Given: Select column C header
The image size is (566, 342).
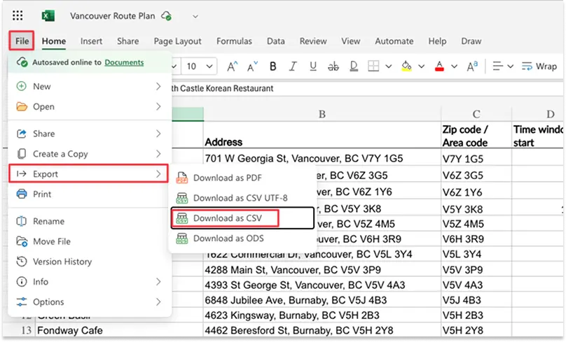Looking at the screenshot, I should (476, 114).
